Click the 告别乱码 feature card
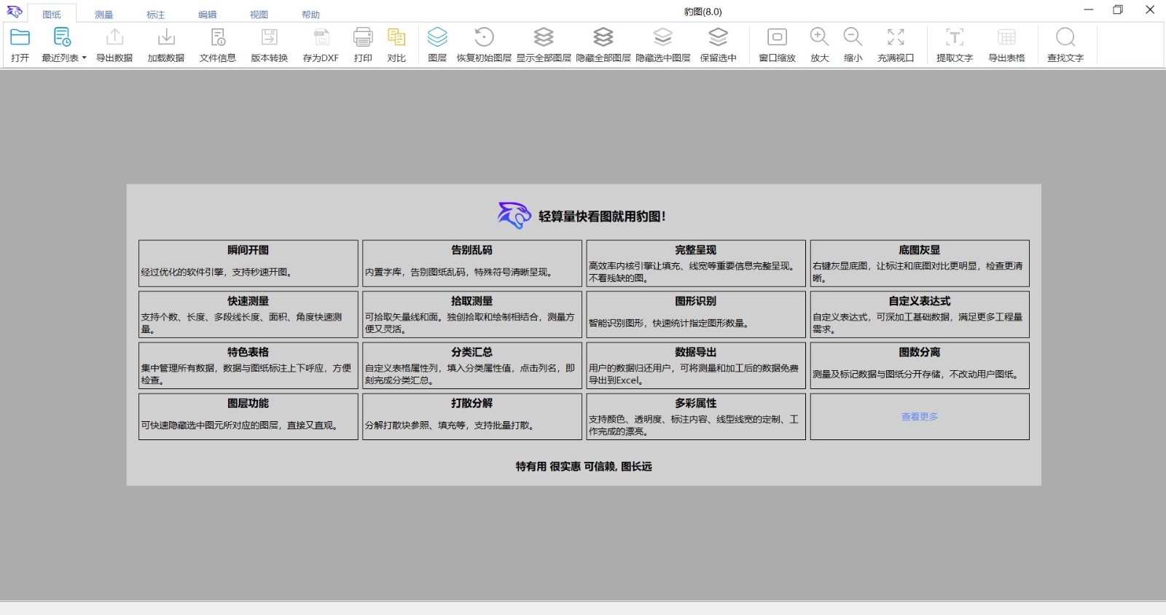This screenshot has height=615, width=1166. (472, 263)
